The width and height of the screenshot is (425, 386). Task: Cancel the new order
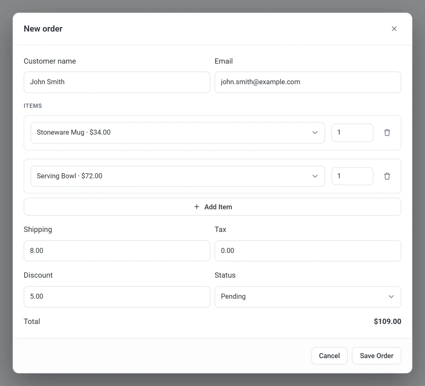329,356
